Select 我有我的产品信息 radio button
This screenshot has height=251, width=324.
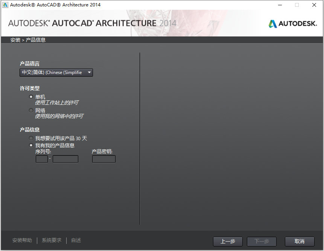tap(31, 145)
